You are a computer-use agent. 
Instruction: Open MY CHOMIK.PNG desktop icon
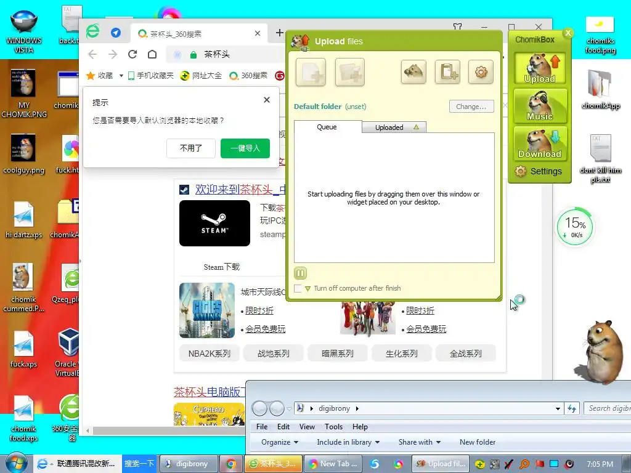23,94
